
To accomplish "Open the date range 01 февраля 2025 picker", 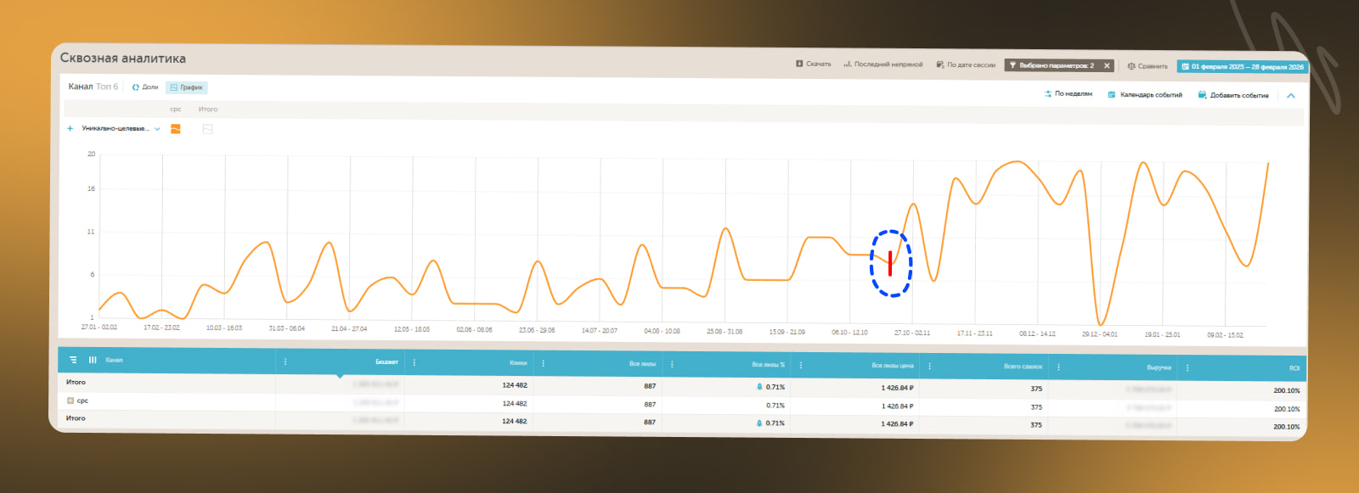I will coord(1243,66).
